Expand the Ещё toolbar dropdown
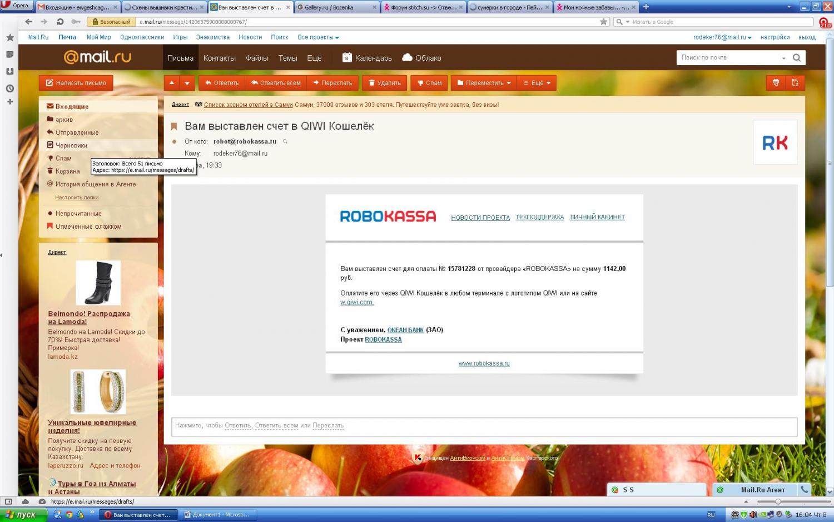 pos(537,83)
